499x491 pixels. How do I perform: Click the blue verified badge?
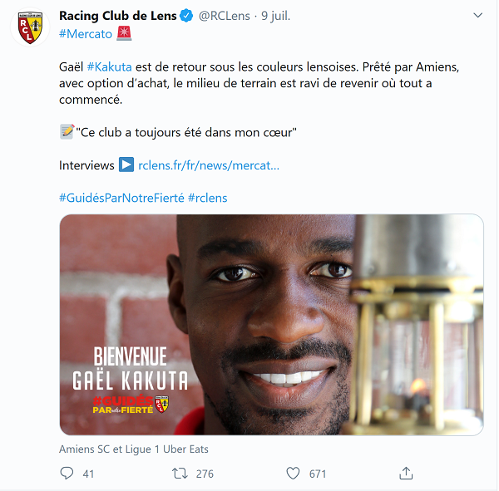click(x=186, y=16)
